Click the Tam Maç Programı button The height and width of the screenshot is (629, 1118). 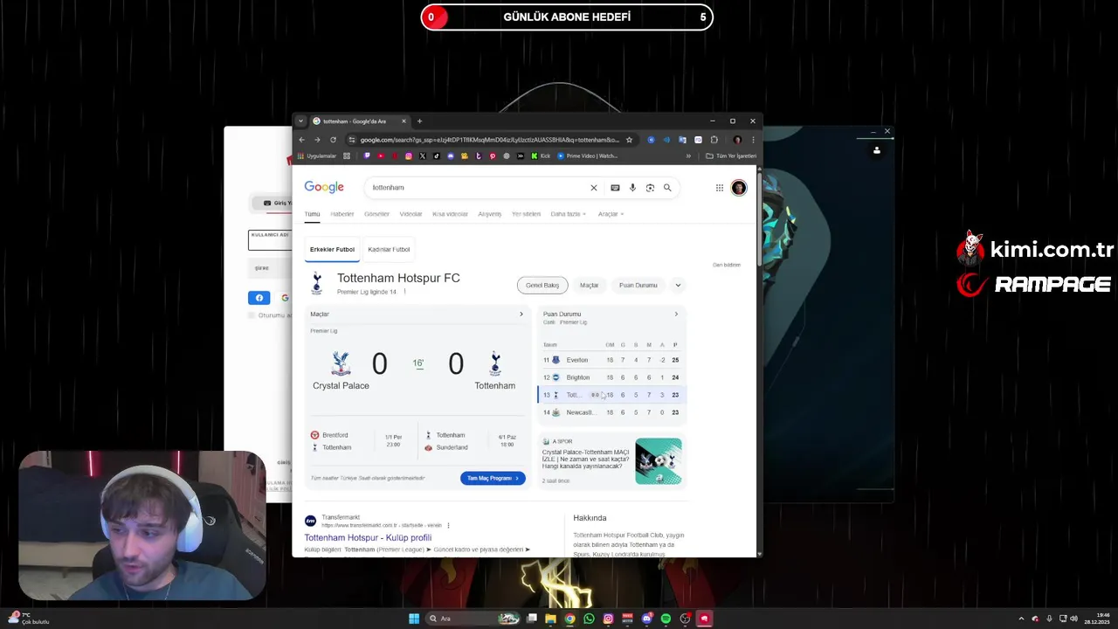pyautogui.click(x=493, y=478)
